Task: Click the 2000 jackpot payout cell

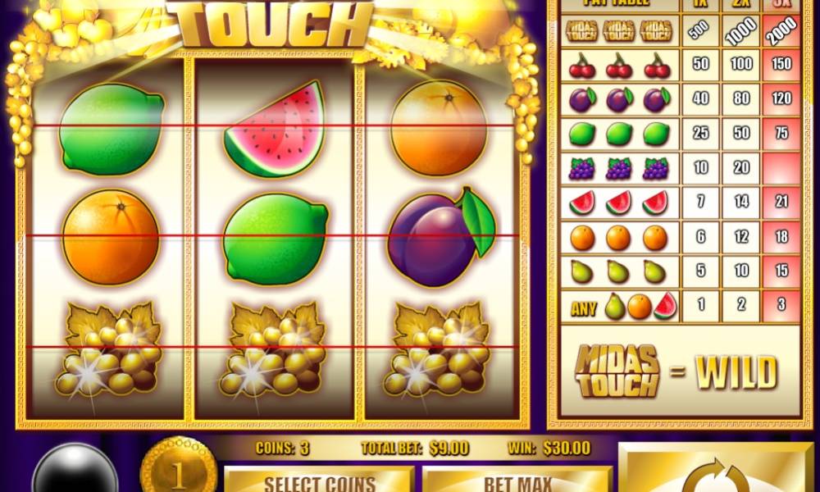Action: pos(781,30)
